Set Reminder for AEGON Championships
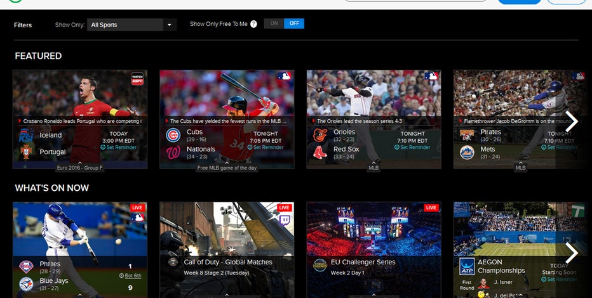592x298 pixels. coord(559,279)
